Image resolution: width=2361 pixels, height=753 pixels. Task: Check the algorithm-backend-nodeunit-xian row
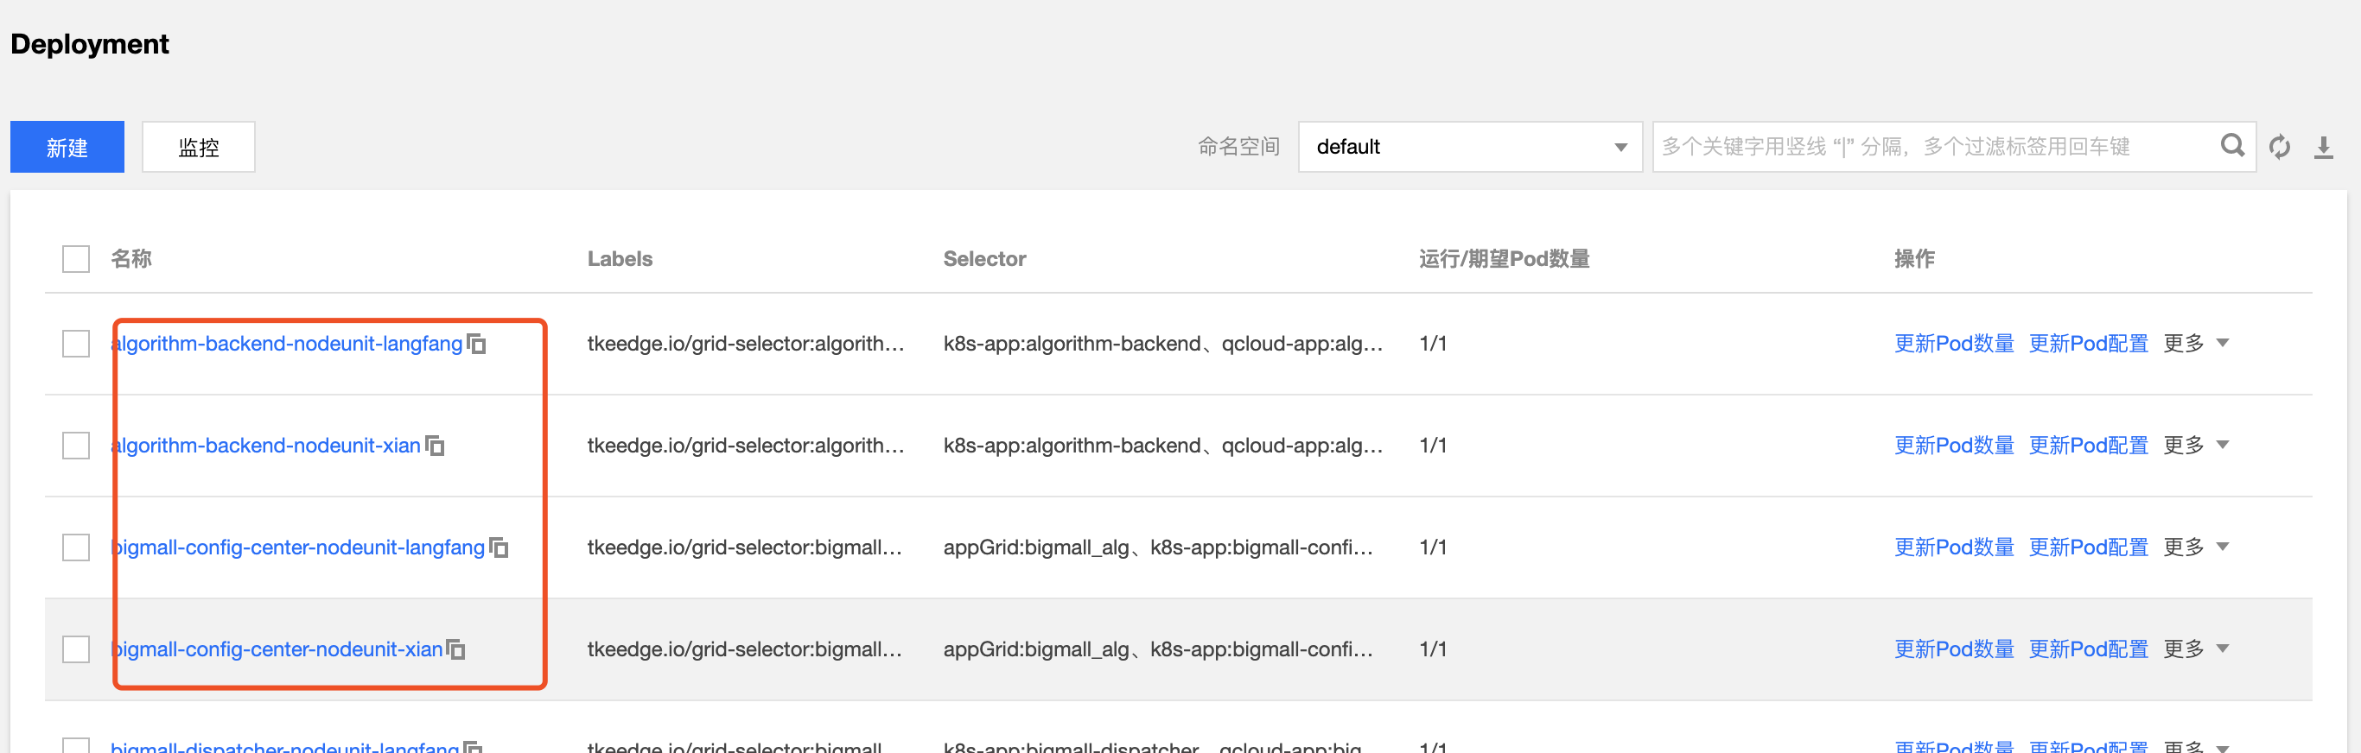[76, 446]
